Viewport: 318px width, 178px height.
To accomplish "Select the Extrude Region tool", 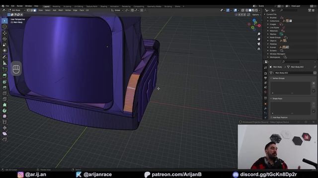I will 4,76.
